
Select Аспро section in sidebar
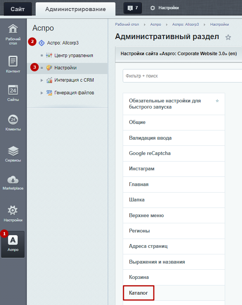coord(13,244)
